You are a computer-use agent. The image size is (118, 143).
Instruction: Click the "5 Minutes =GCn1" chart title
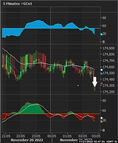pyautogui.click(x=18, y=4)
